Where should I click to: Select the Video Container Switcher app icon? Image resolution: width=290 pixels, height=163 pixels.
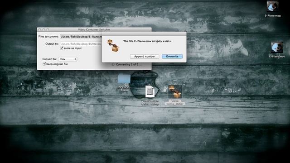click(175, 91)
